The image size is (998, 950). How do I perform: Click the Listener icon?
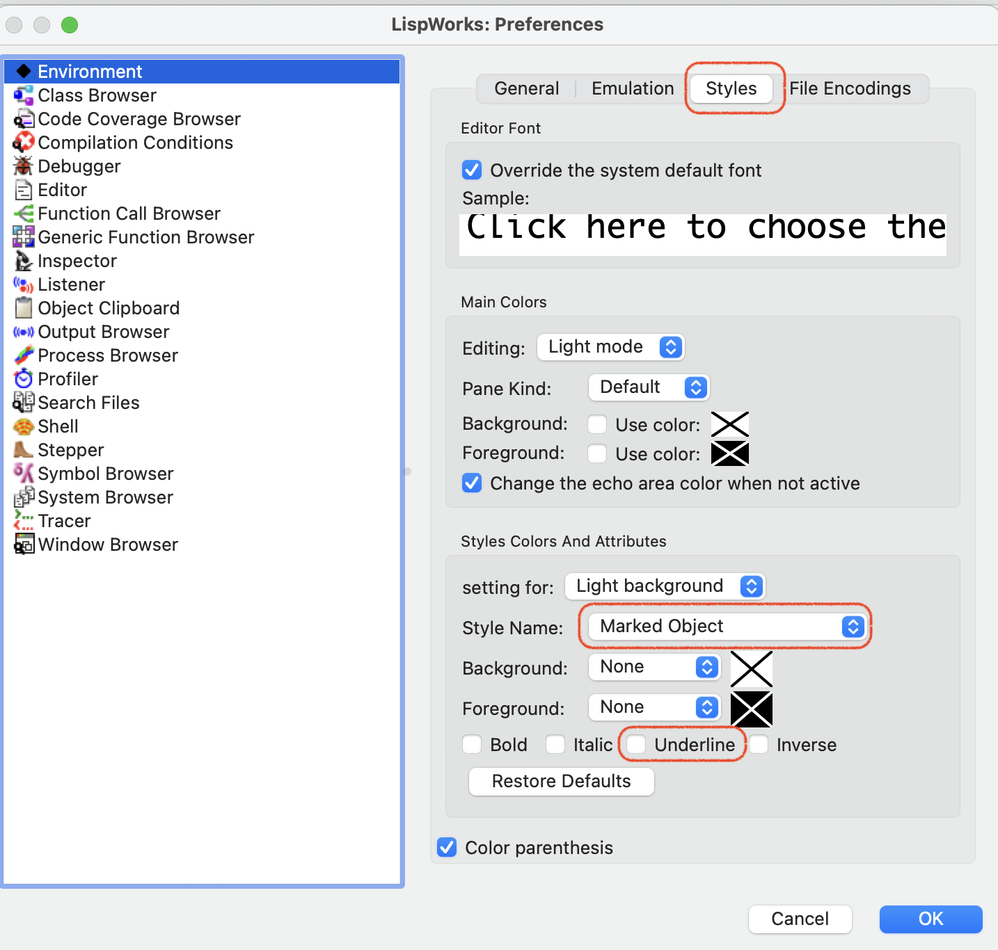point(24,284)
